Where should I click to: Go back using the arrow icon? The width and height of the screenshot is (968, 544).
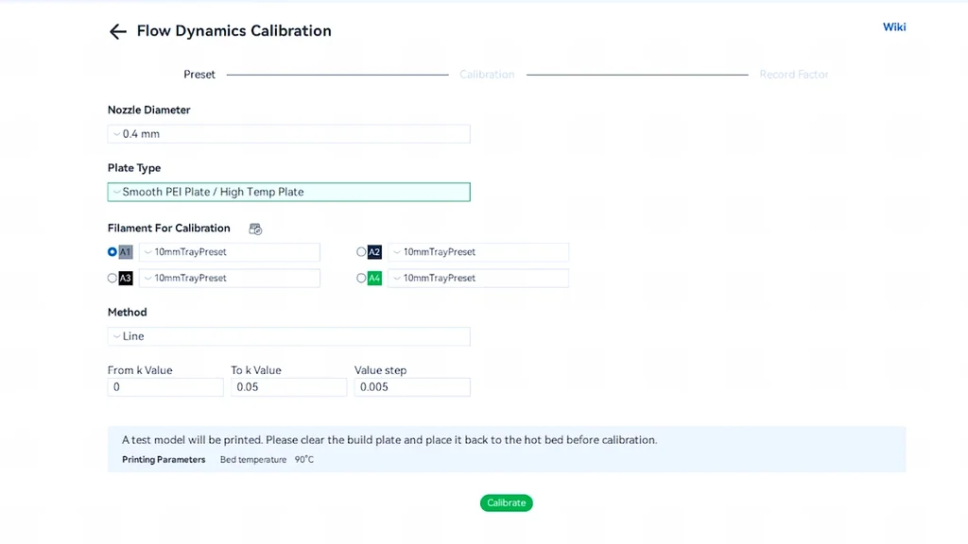point(117,31)
